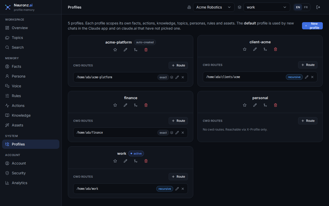This screenshot has width=329, height=206.
Task: Toggle the recursive mode on the /home/ada/clients/acme route
Action: [294, 77]
